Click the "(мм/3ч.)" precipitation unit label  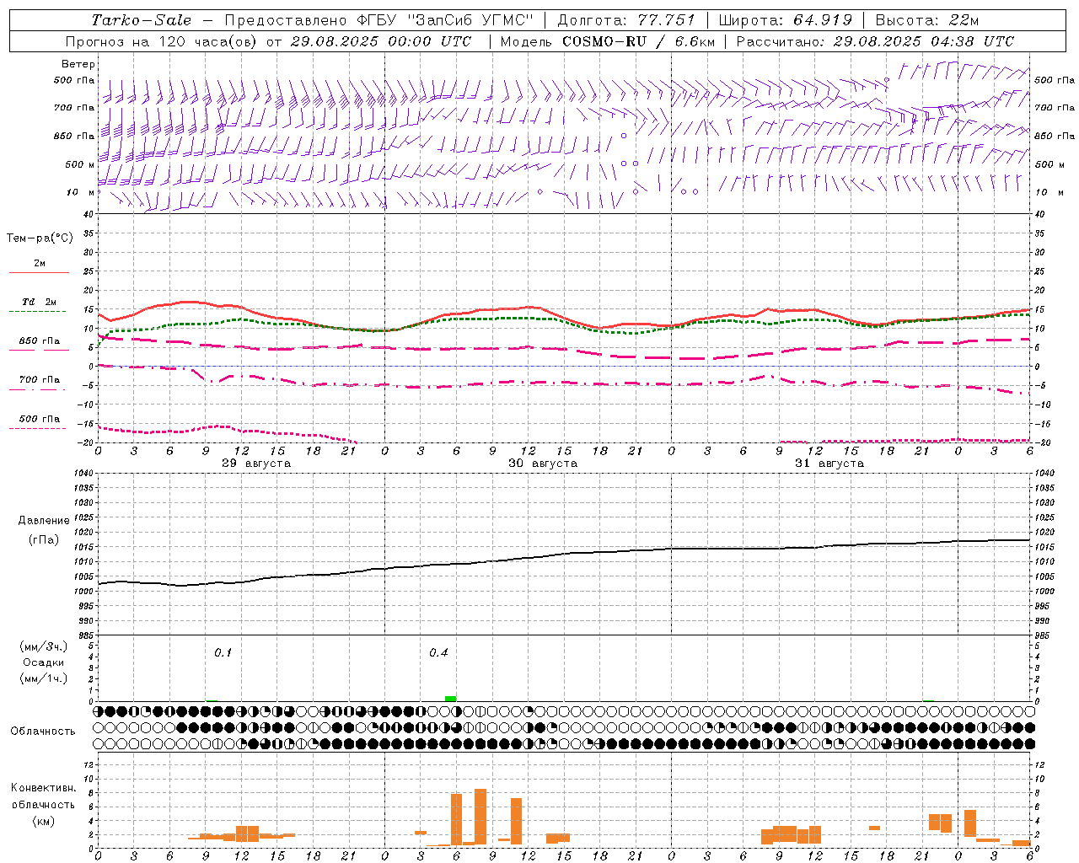coord(44,646)
